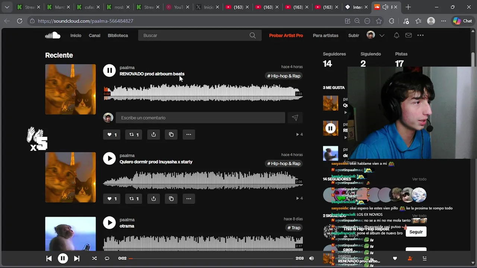Viewport: 477px width, 268px height.
Task: Open the notifications bell
Action: coord(397,35)
